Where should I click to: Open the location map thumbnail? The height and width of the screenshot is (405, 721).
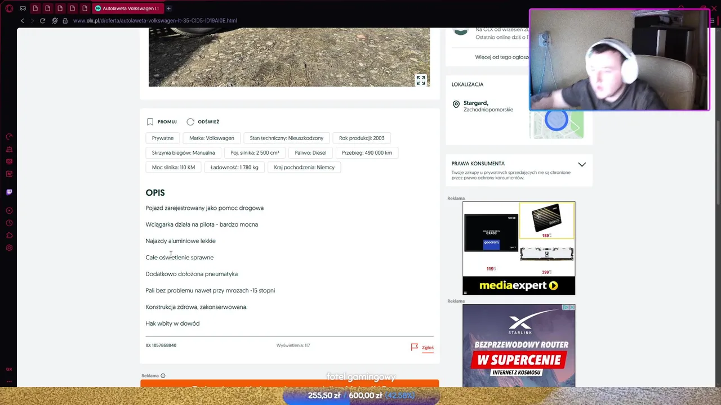click(x=557, y=124)
